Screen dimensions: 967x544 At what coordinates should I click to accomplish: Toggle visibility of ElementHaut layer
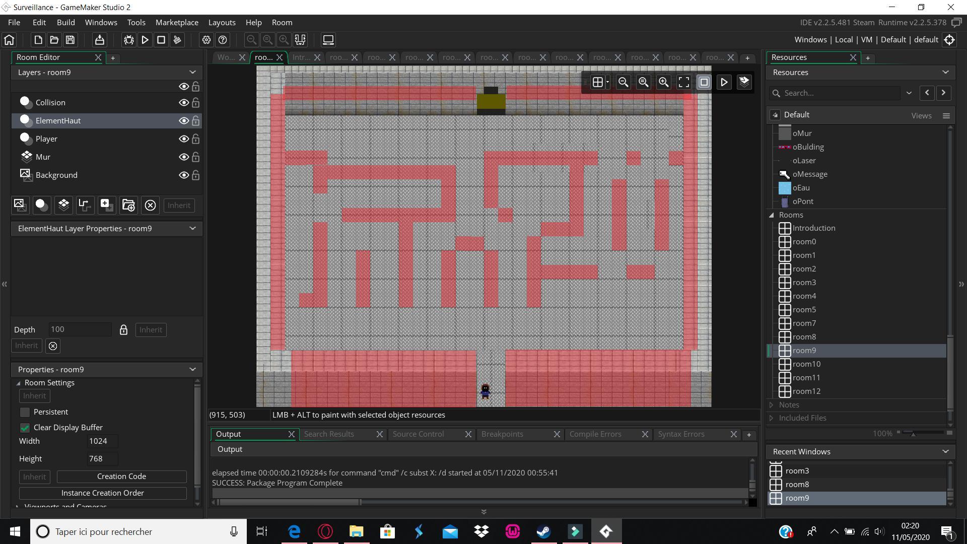183,120
